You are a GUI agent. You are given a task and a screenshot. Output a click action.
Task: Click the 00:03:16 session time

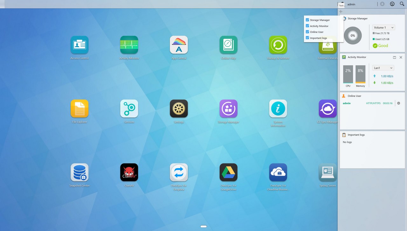(388, 103)
